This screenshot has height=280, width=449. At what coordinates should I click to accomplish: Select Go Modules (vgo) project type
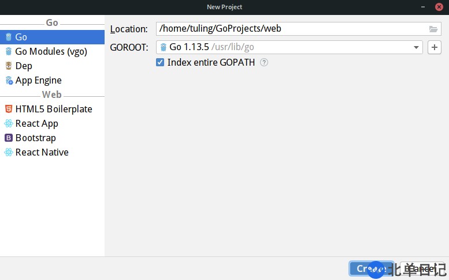tap(51, 51)
